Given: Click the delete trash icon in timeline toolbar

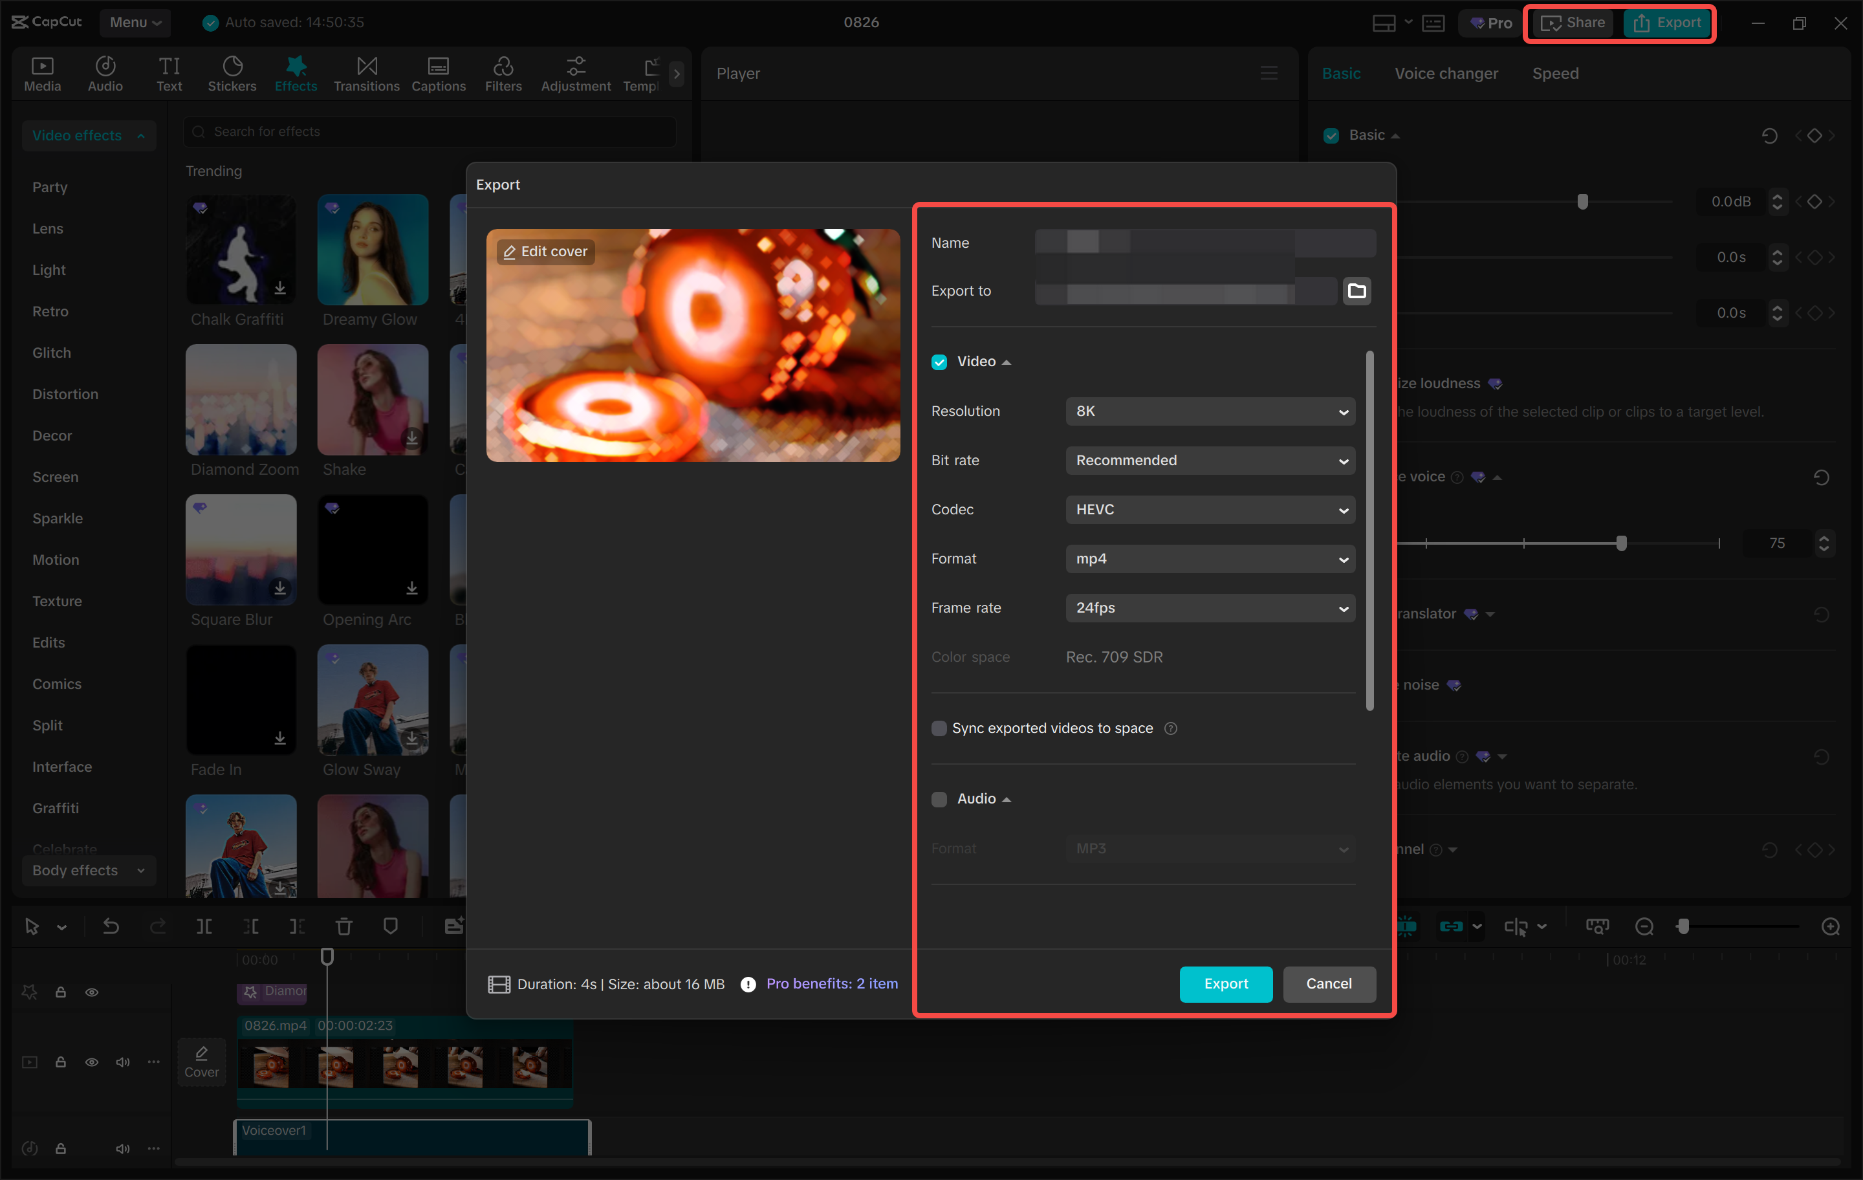Looking at the screenshot, I should (344, 926).
